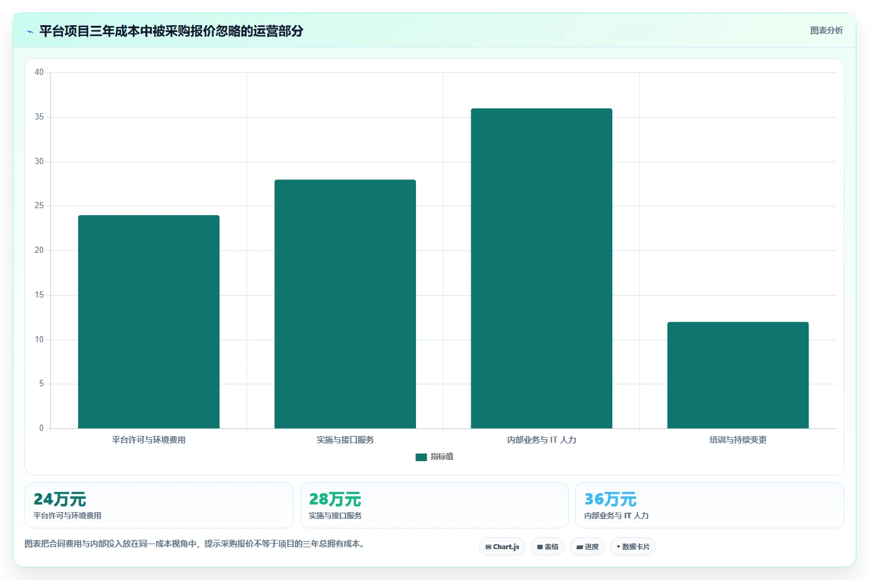Click the 内部业务与 IT 人力 card caption
The image size is (869, 580).
[616, 515]
